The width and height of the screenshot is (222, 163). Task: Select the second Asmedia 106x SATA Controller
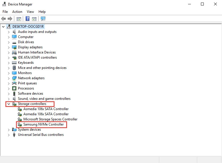tap(46, 114)
